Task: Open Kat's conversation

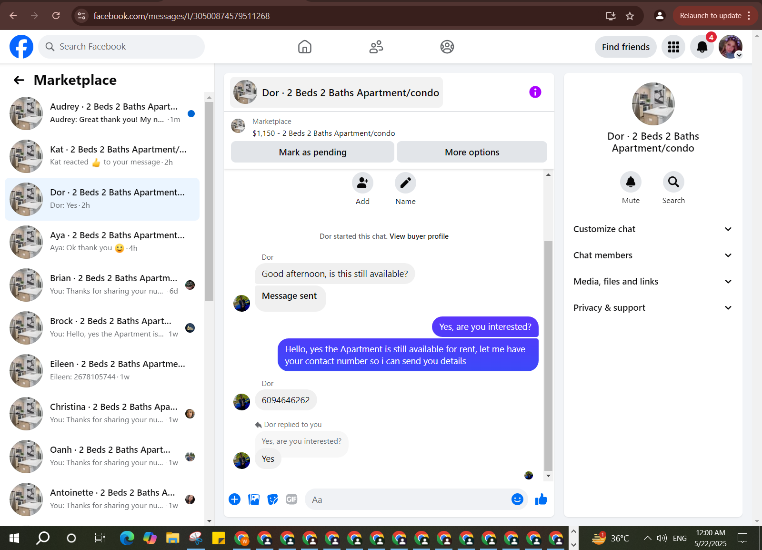Action: [102, 156]
